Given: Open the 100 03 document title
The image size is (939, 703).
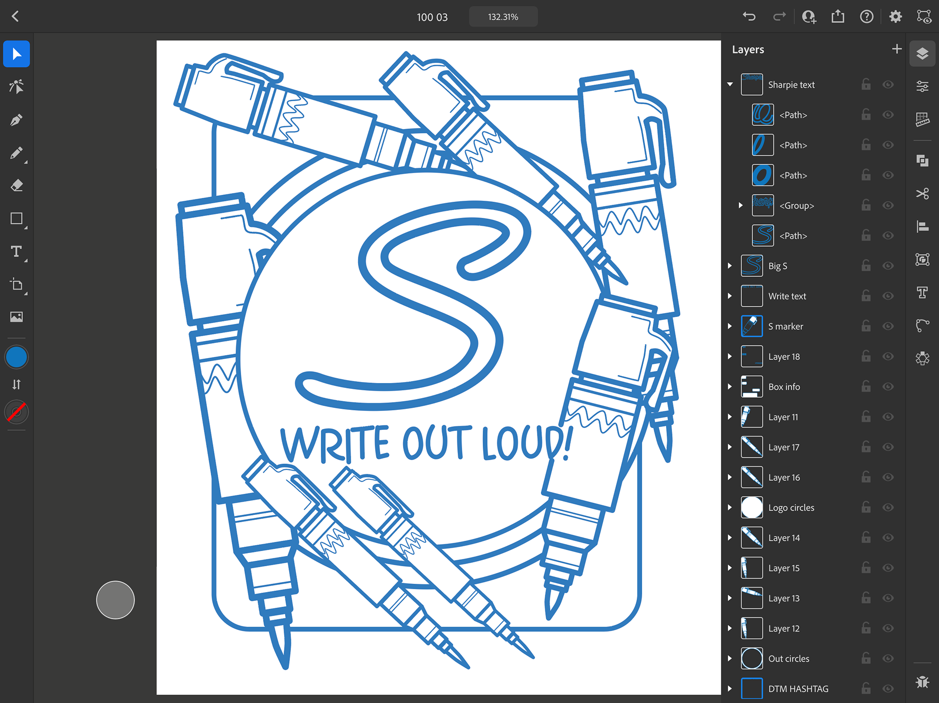Looking at the screenshot, I should click(432, 17).
